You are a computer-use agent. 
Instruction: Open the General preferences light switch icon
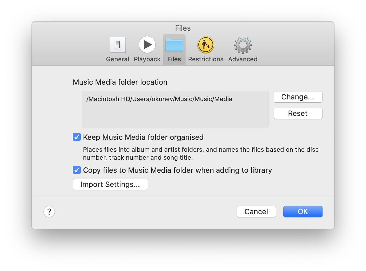[x=118, y=45]
